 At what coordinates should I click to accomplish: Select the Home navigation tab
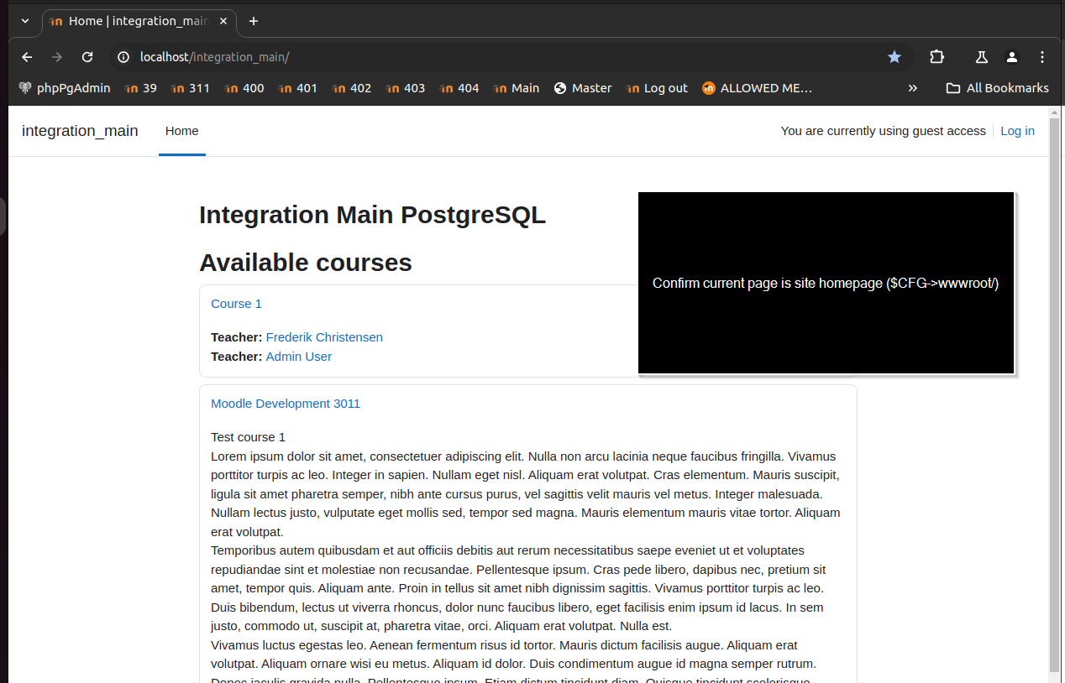[182, 131]
